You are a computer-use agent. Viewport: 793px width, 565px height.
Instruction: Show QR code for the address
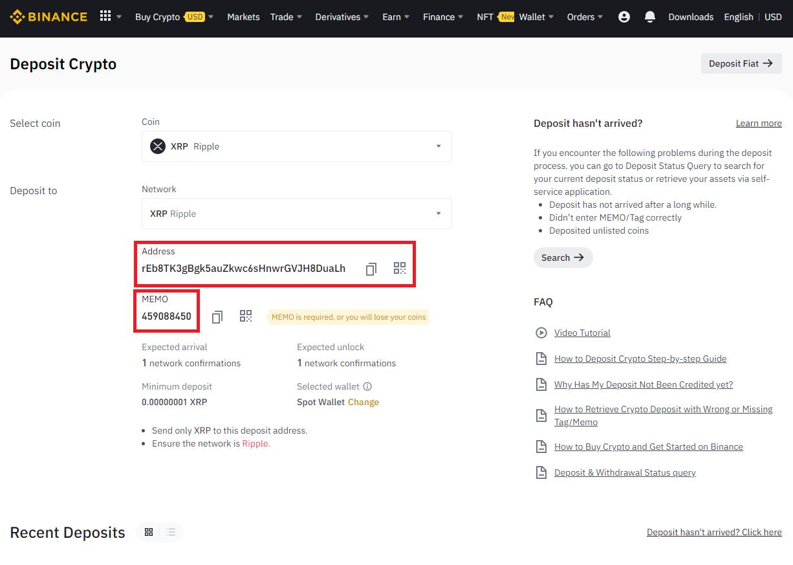[x=400, y=268]
